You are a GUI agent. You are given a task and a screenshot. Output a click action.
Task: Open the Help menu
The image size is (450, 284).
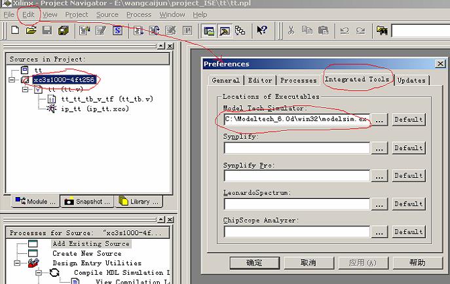[200, 14]
